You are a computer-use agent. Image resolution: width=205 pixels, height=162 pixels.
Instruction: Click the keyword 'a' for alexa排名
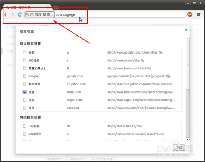click(x=68, y=134)
